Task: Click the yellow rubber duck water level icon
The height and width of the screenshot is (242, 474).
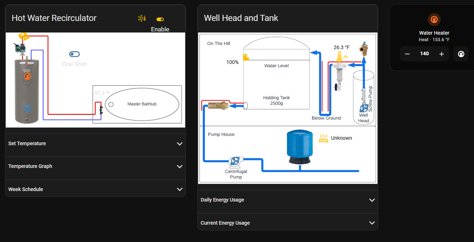Action: coord(246,57)
